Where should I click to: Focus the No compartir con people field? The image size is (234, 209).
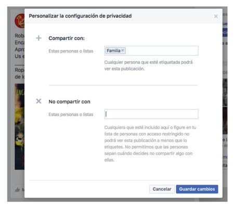pos(151,114)
